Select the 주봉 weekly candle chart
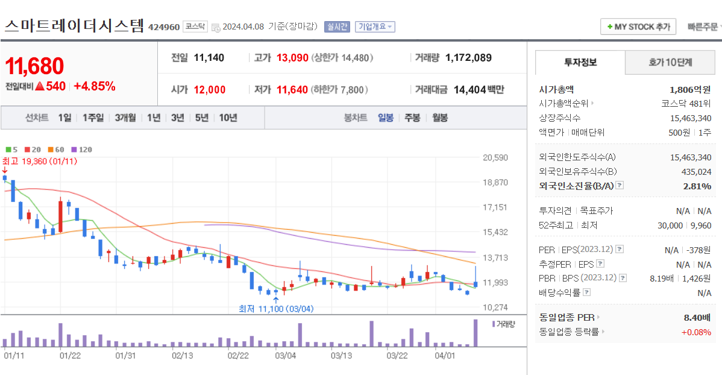The height and width of the screenshot is (375, 722). [x=413, y=118]
